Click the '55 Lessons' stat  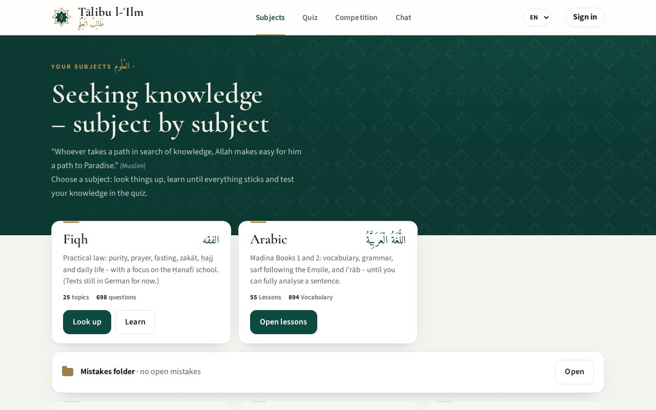265,297
